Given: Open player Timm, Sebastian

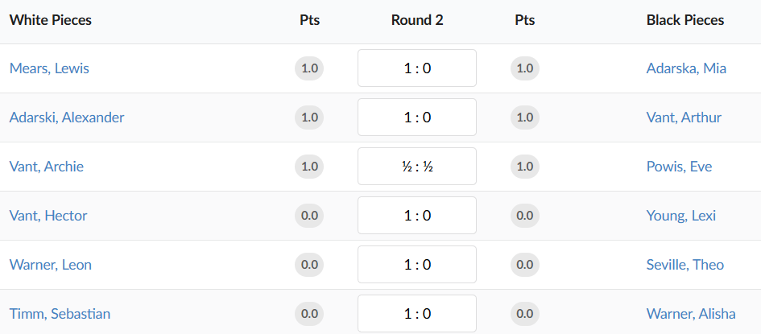Looking at the screenshot, I should (x=60, y=314).
